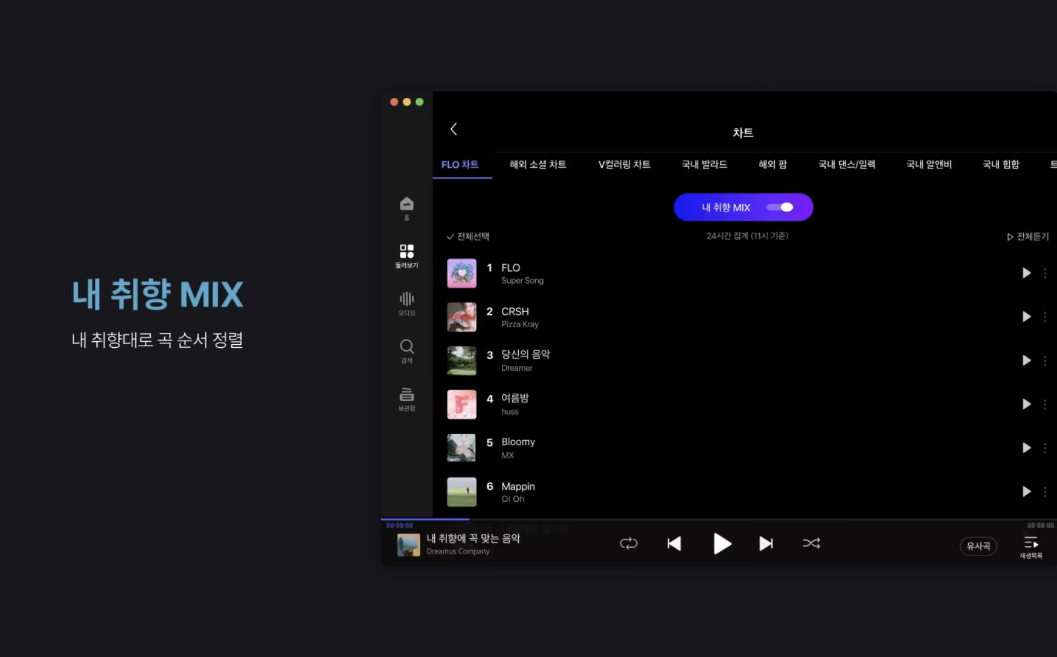The height and width of the screenshot is (657, 1057).
Task: Open more options for Bloomy track
Action: click(x=1045, y=447)
